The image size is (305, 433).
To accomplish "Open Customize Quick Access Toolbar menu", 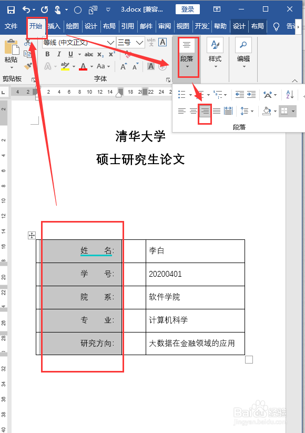I will [x=108, y=9].
